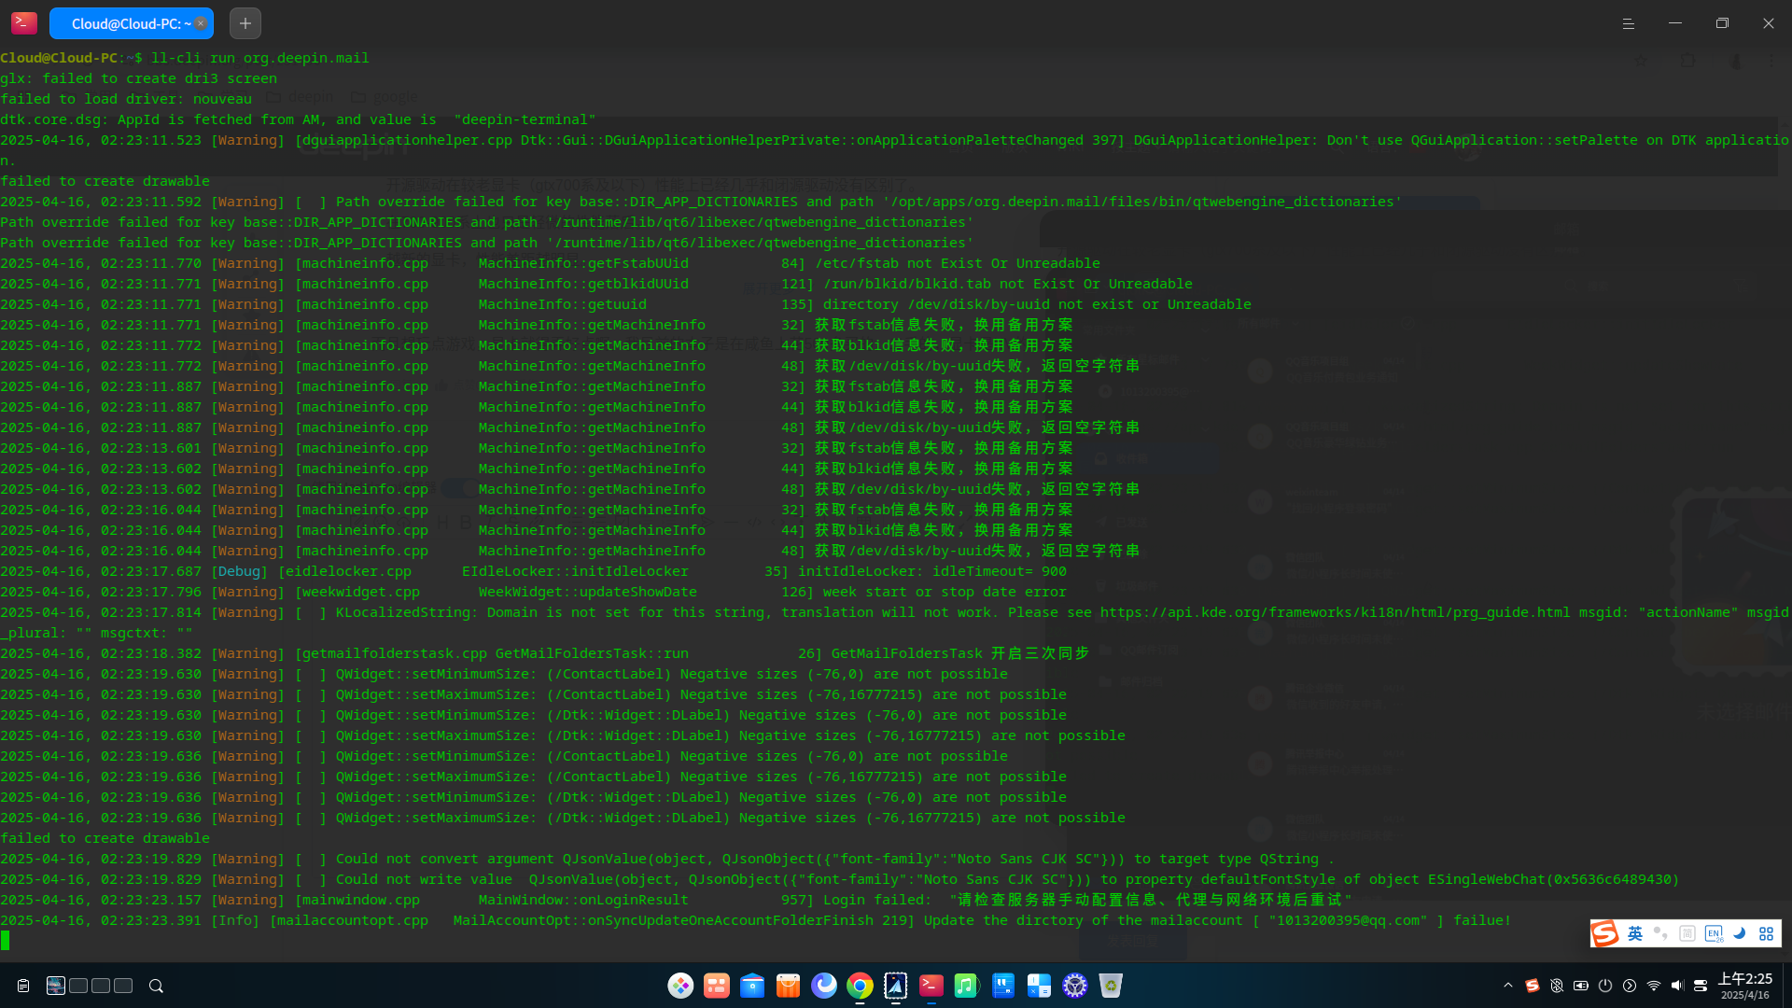Open the Trash from dock
1792x1008 pixels.
[x=1111, y=986]
